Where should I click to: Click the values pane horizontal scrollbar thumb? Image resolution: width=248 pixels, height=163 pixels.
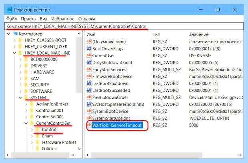point(146,155)
